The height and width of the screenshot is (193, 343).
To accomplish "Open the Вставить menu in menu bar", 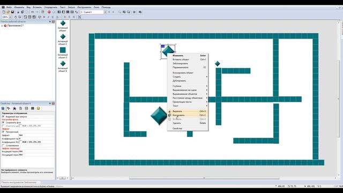I will 37,7.
